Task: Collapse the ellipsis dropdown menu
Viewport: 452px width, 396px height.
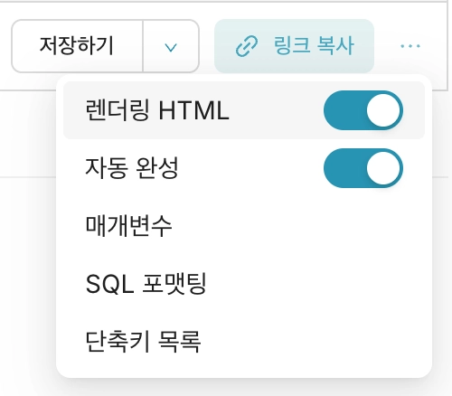Action: (x=410, y=46)
